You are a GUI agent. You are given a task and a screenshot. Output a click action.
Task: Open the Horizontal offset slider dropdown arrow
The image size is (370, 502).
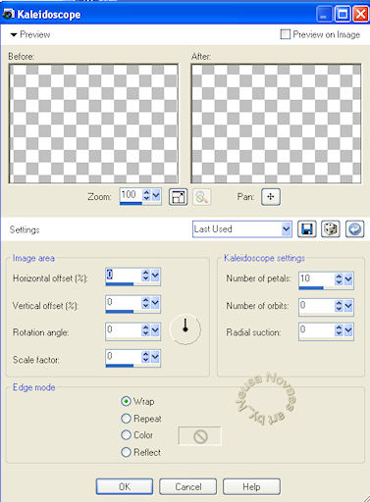pos(155,276)
